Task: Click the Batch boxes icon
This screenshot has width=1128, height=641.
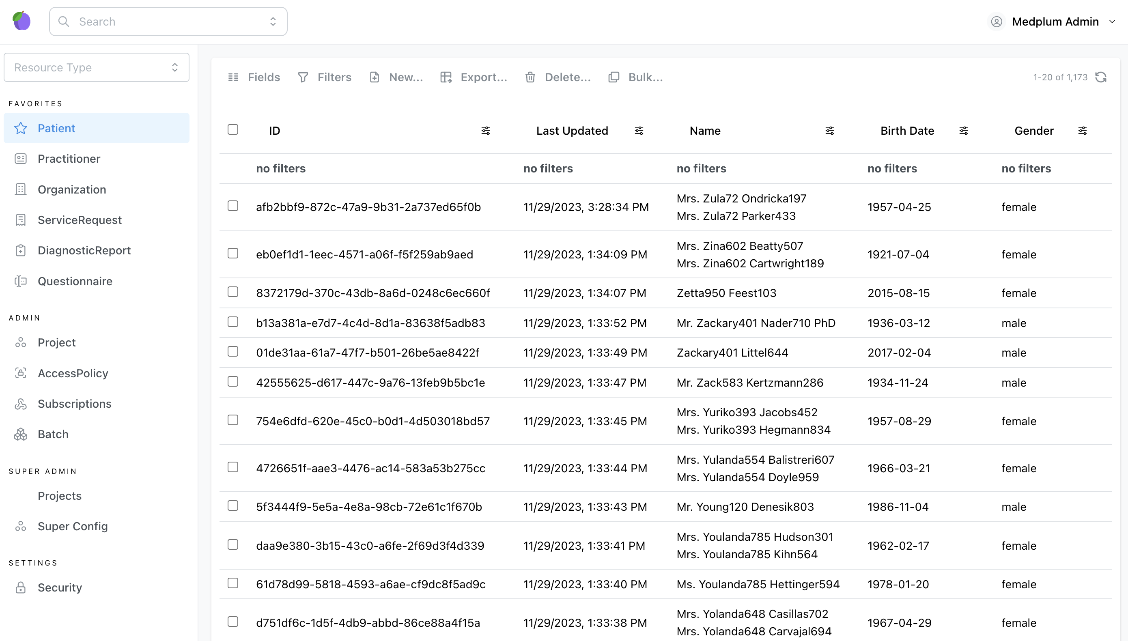Action: (21, 434)
